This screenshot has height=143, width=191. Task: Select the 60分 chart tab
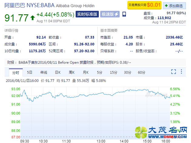(142, 72)
